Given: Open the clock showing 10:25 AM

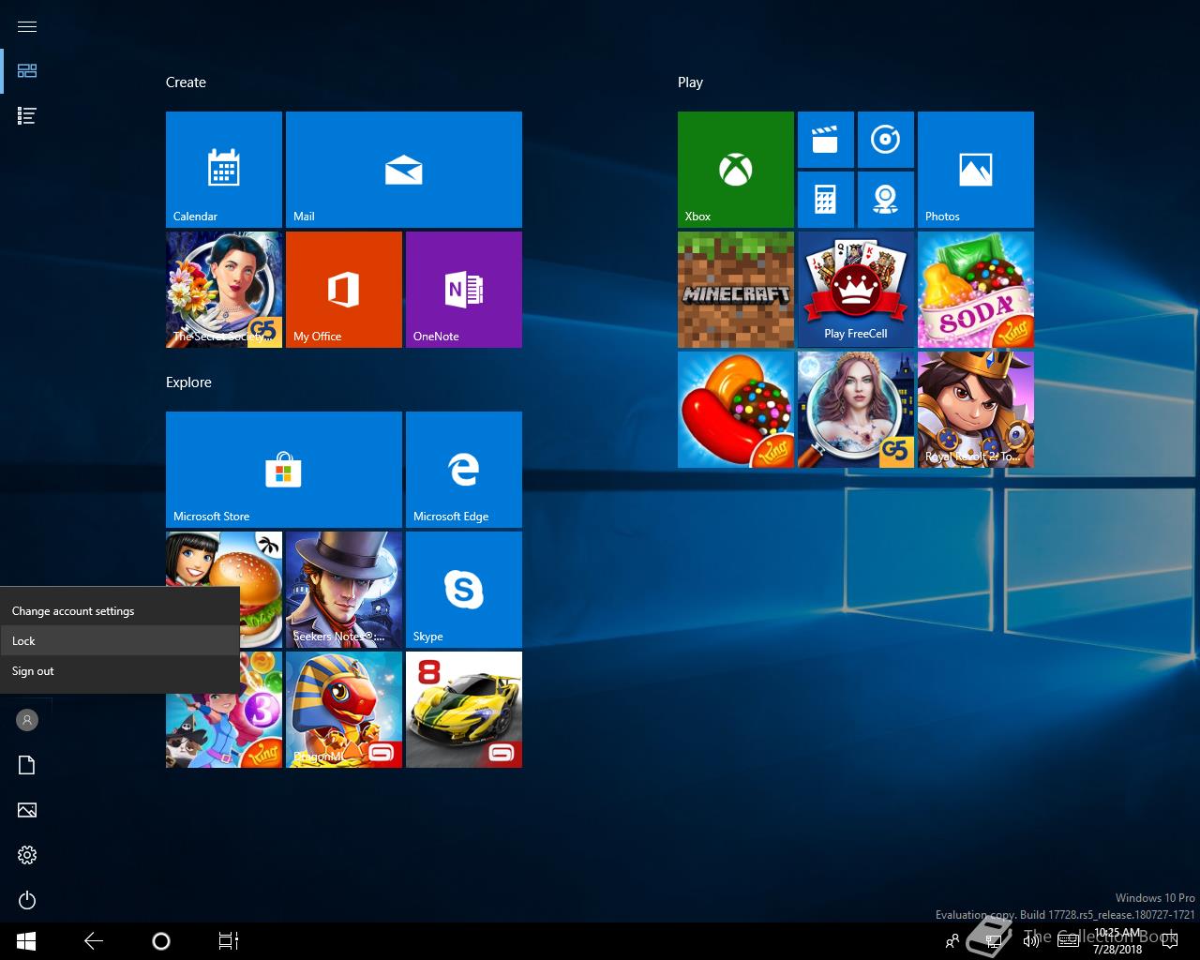Looking at the screenshot, I should tap(1117, 941).
